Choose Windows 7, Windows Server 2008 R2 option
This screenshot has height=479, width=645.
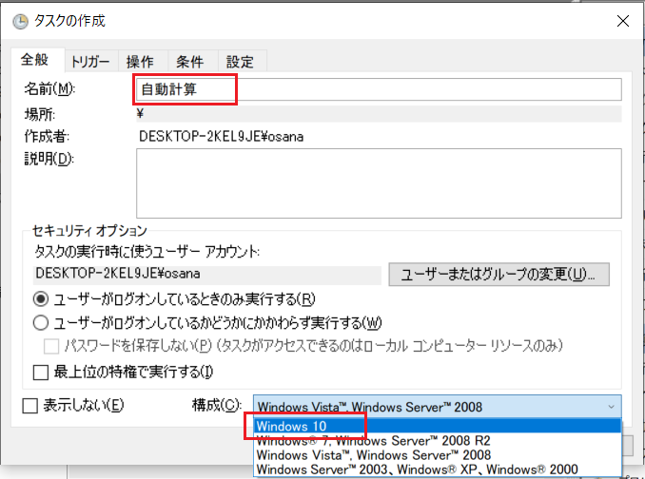pyautogui.click(x=438, y=440)
